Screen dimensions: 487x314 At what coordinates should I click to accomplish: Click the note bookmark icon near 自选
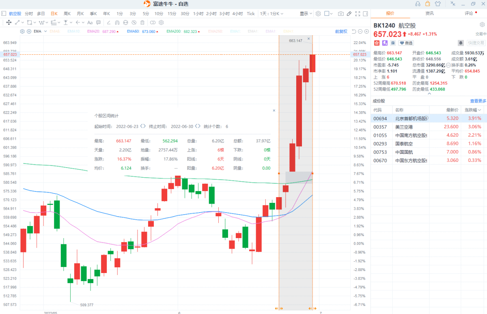[x=393, y=43]
